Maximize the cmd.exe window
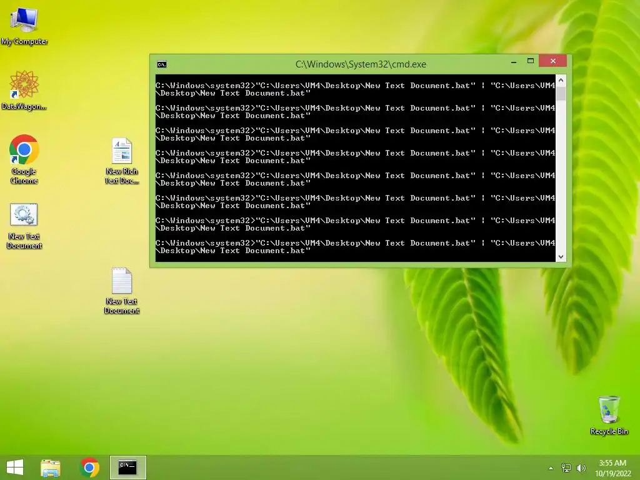The height and width of the screenshot is (480, 640). (x=530, y=61)
